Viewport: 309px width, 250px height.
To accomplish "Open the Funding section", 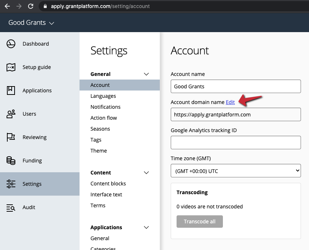I will coord(40,161).
